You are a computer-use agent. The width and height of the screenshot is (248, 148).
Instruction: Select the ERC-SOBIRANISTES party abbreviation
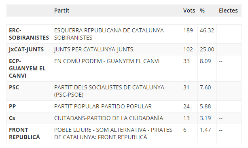click(29, 34)
